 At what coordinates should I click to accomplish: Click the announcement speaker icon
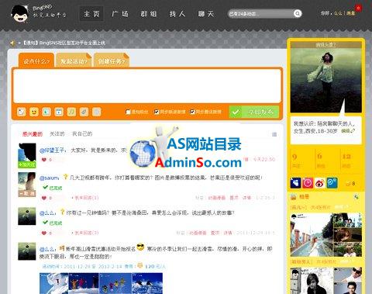click(x=12, y=43)
